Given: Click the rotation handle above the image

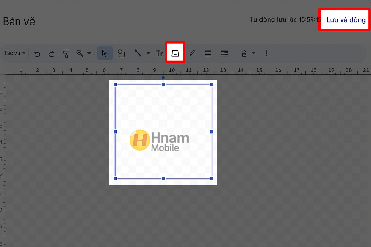Looking at the screenshot, I should [163, 78].
